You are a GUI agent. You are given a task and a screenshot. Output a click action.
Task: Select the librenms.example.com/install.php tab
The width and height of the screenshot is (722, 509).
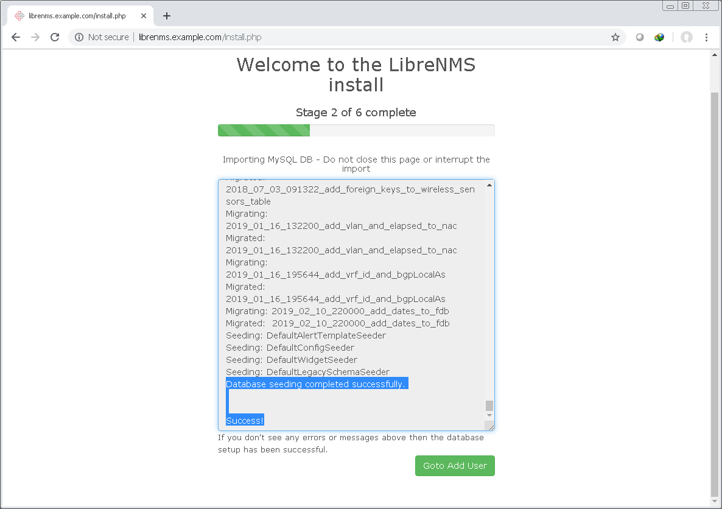(x=80, y=16)
